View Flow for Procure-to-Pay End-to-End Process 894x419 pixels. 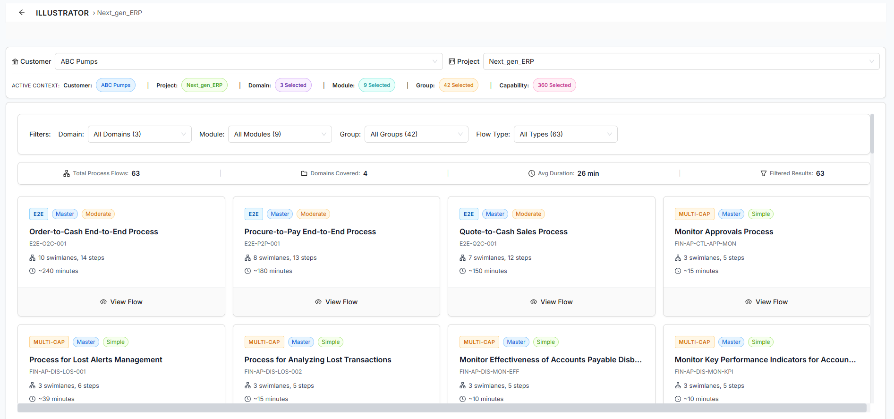(x=336, y=302)
